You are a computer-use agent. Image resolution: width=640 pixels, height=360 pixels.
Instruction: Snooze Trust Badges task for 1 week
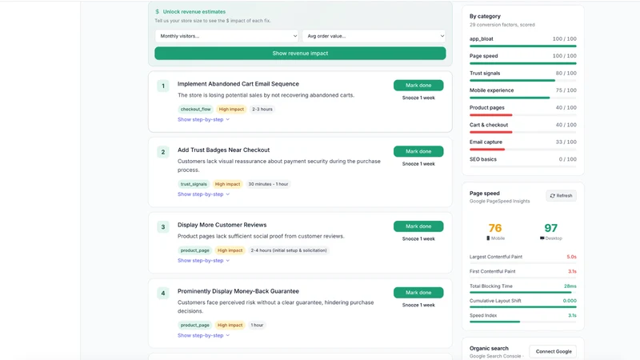(418, 164)
